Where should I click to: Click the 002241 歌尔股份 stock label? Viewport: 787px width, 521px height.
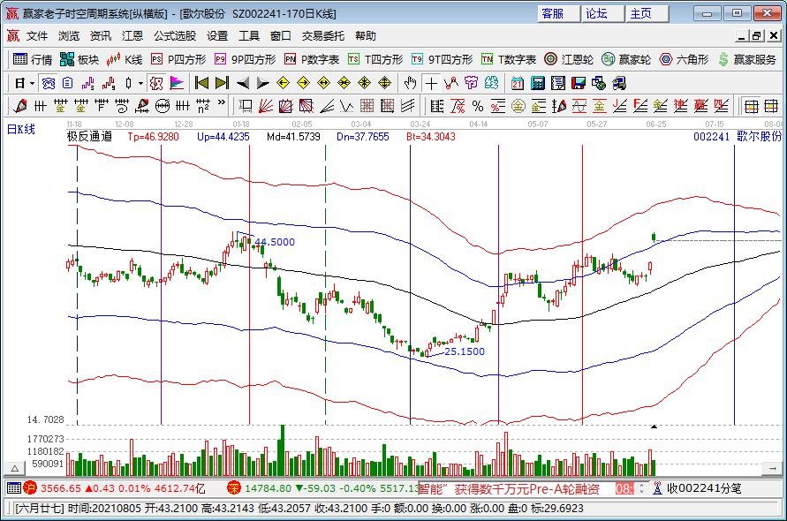738,136
